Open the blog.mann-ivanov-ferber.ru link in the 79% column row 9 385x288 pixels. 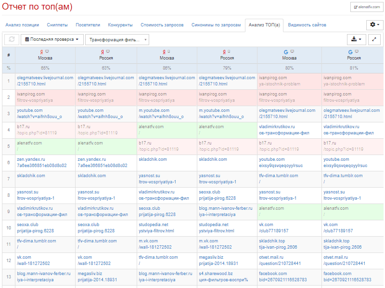pyautogui.click(x=226, y=211)
